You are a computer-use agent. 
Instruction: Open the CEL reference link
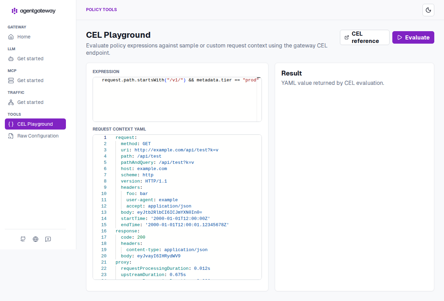pos(365,37)
